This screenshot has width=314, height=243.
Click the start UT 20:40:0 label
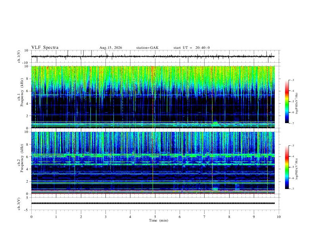[x=191, y=48]
